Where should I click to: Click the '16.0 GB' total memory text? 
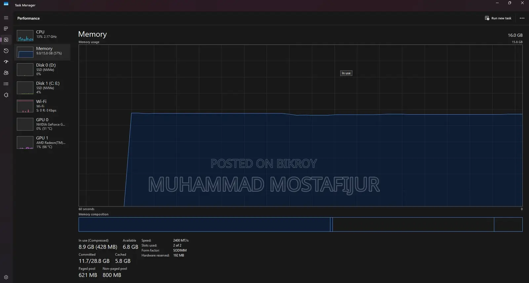click(x=515, y=35)
